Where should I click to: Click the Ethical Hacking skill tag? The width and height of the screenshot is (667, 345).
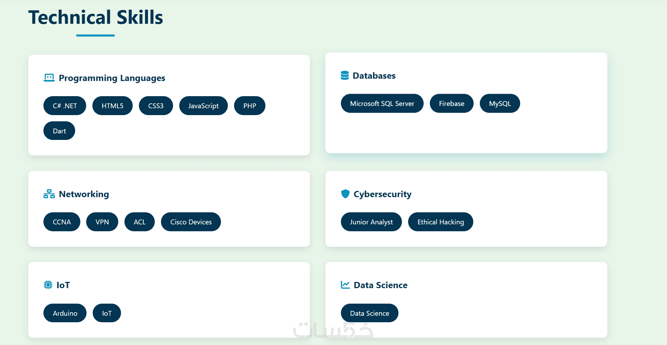[x=441, y=222]
